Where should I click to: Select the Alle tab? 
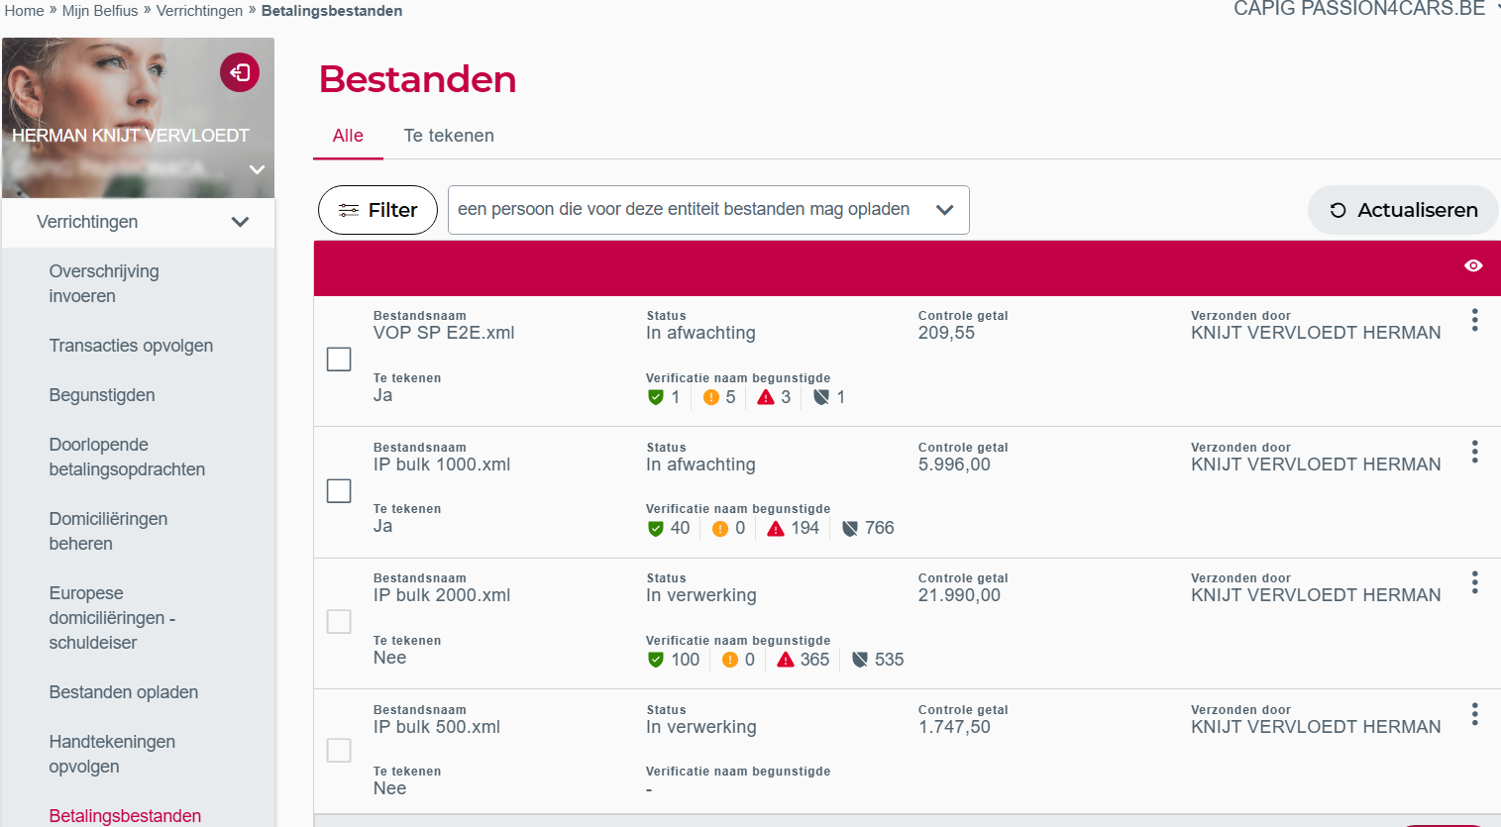pyautogui.click(x=348, y=136)
